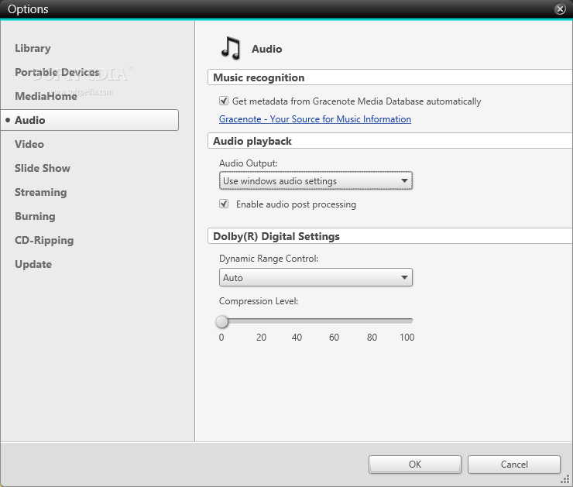
Task: Open the Portable Devices settings page
Action: (57, 72)
